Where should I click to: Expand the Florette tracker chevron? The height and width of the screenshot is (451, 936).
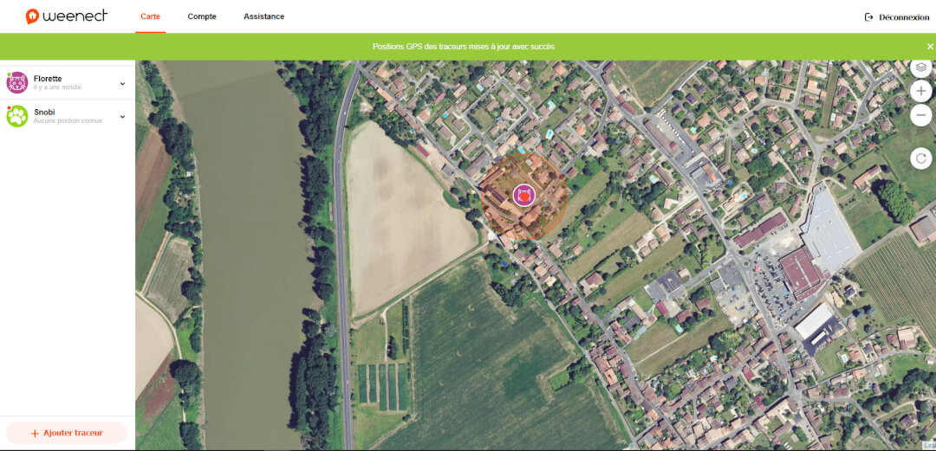[122, 84]
